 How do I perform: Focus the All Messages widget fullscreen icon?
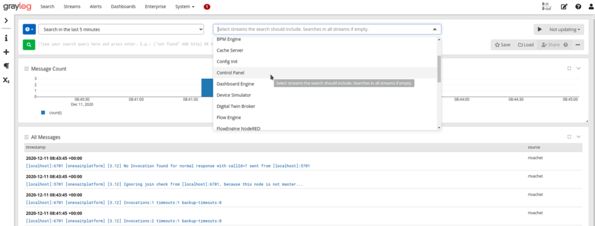569,137
